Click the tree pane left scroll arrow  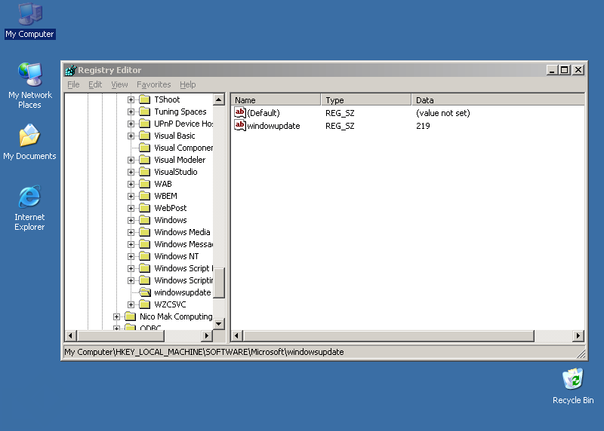(70, 335)
